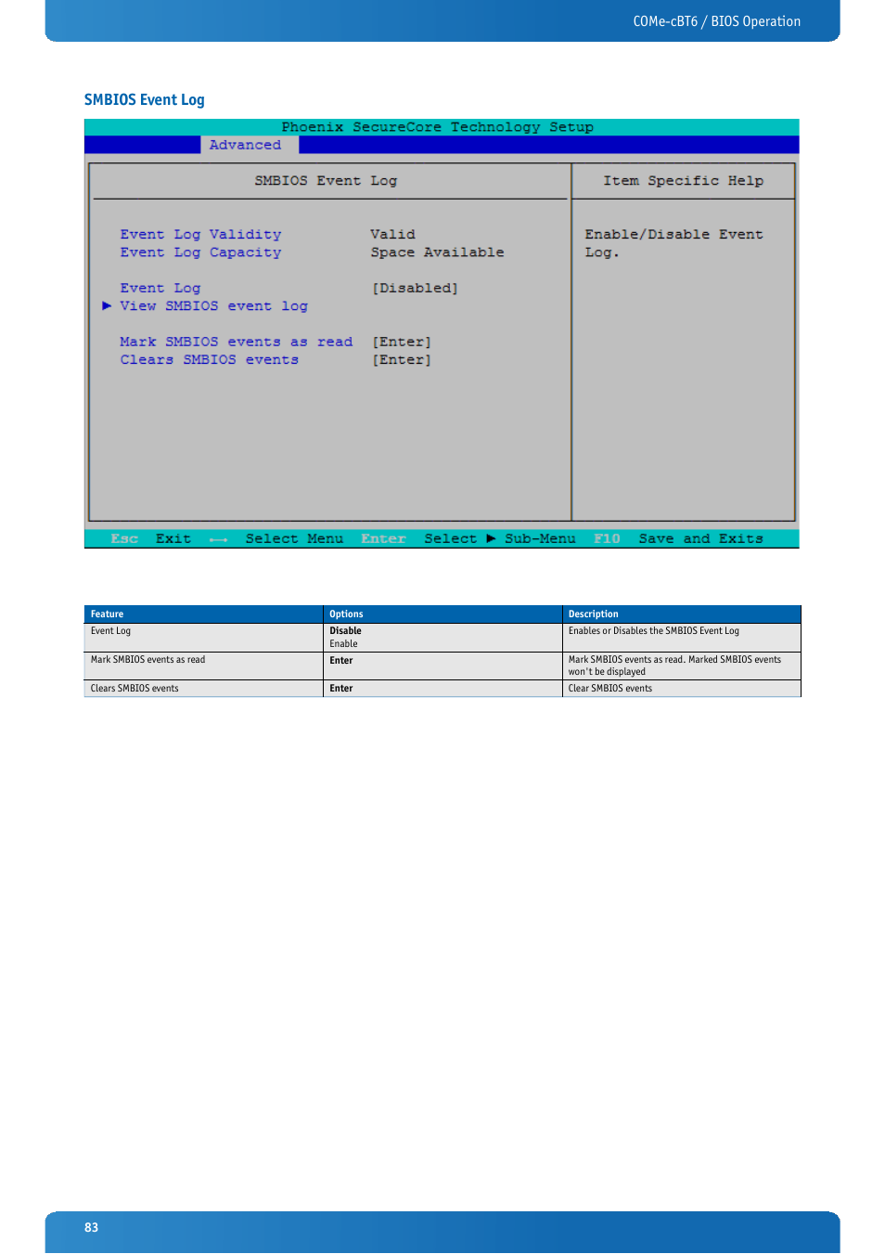Image resolution: width=885 pixels, height=1254 pixels.
Task: Click the Enable option in table
Action: coord(343,644)
